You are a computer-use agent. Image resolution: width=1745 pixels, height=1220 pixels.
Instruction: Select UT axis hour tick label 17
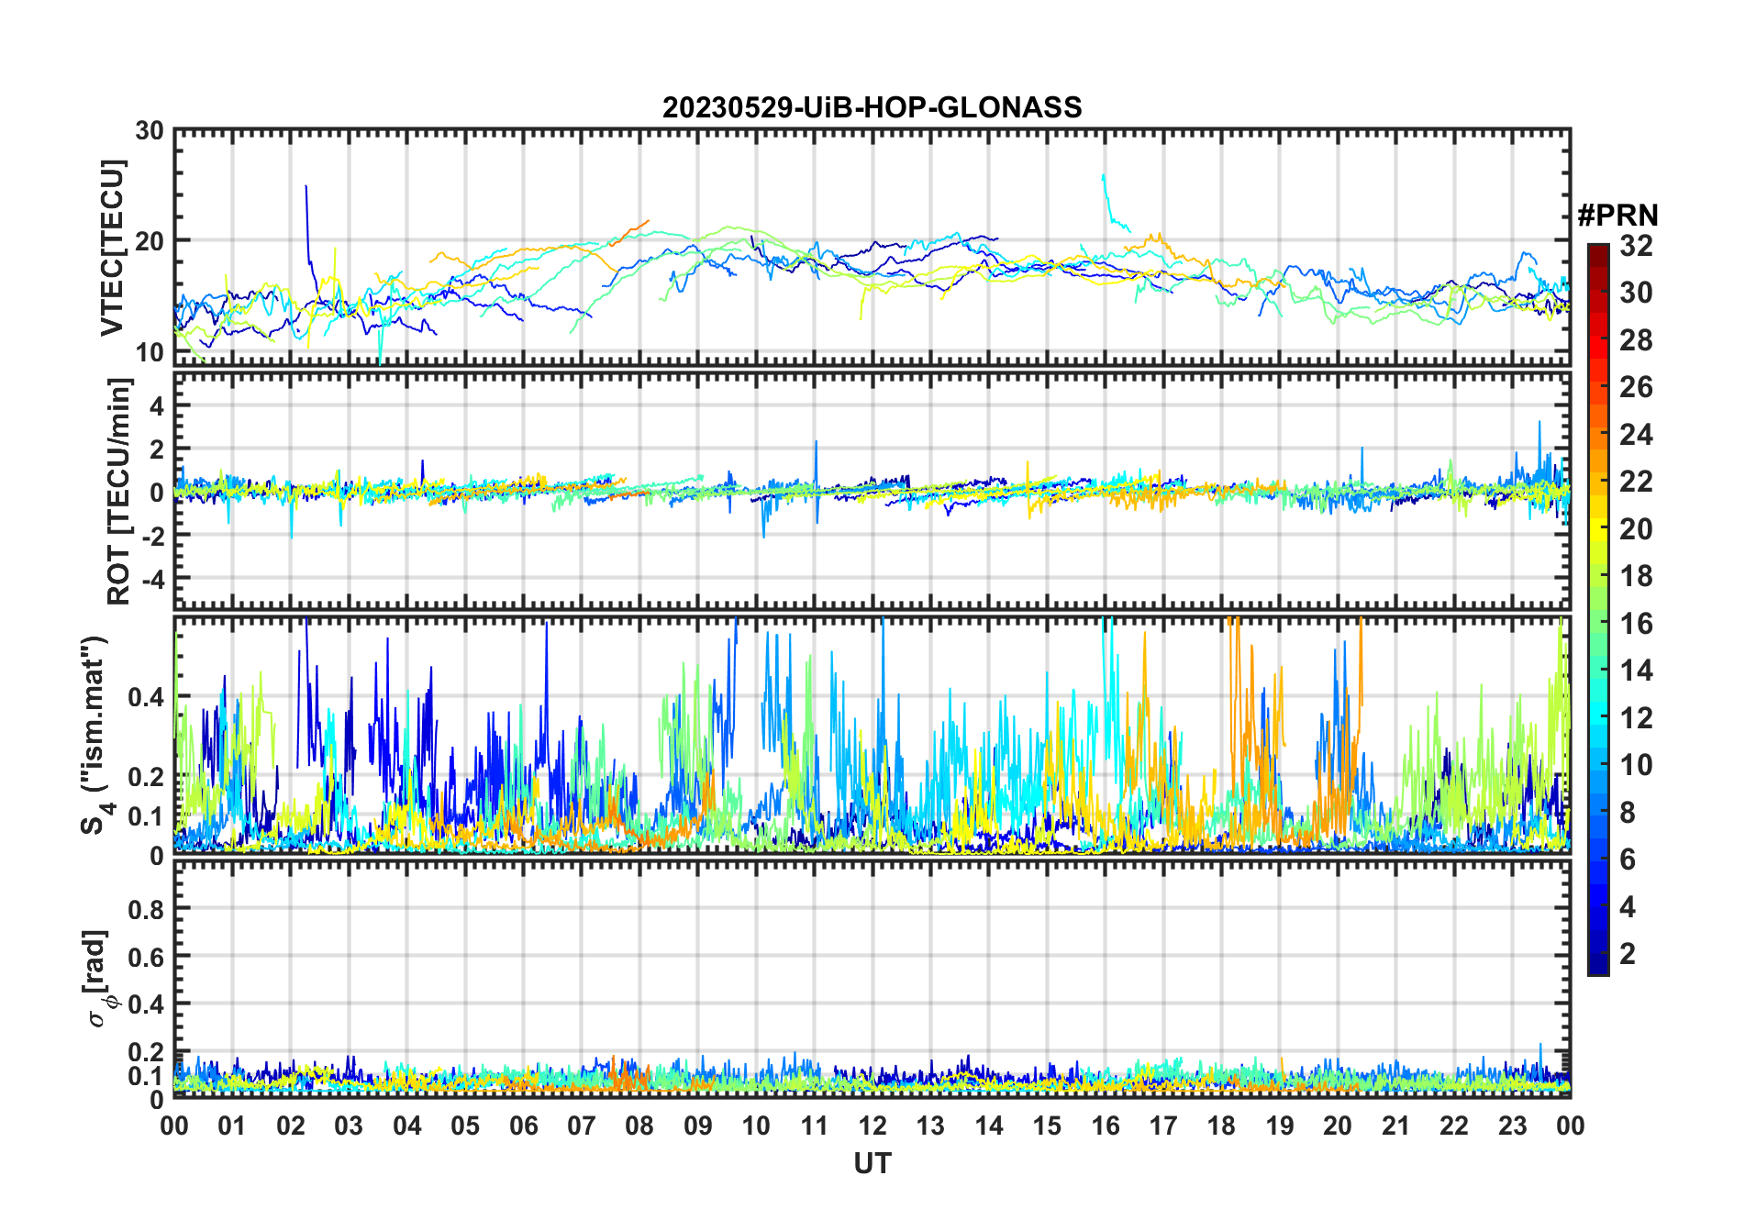[1163, 1126]
